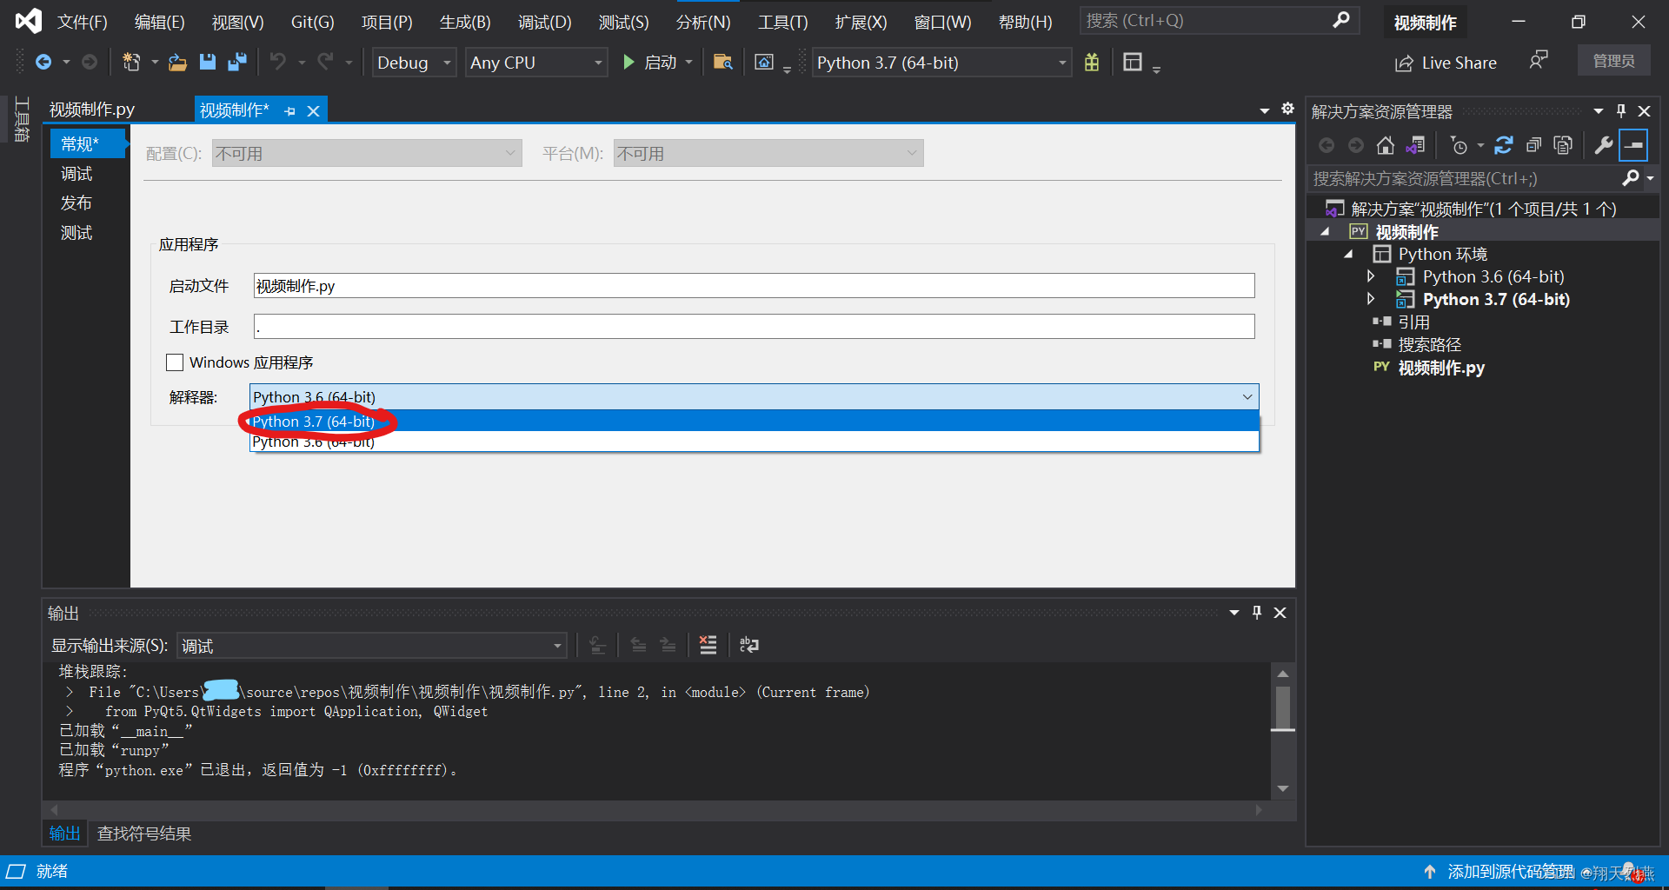Select the 发布 properties page tab
1669x890 pixels.
(x=76, y=203)
